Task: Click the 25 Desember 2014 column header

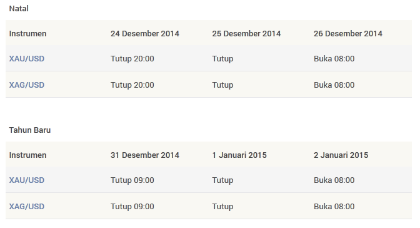Action: click(x=246, y=34)
